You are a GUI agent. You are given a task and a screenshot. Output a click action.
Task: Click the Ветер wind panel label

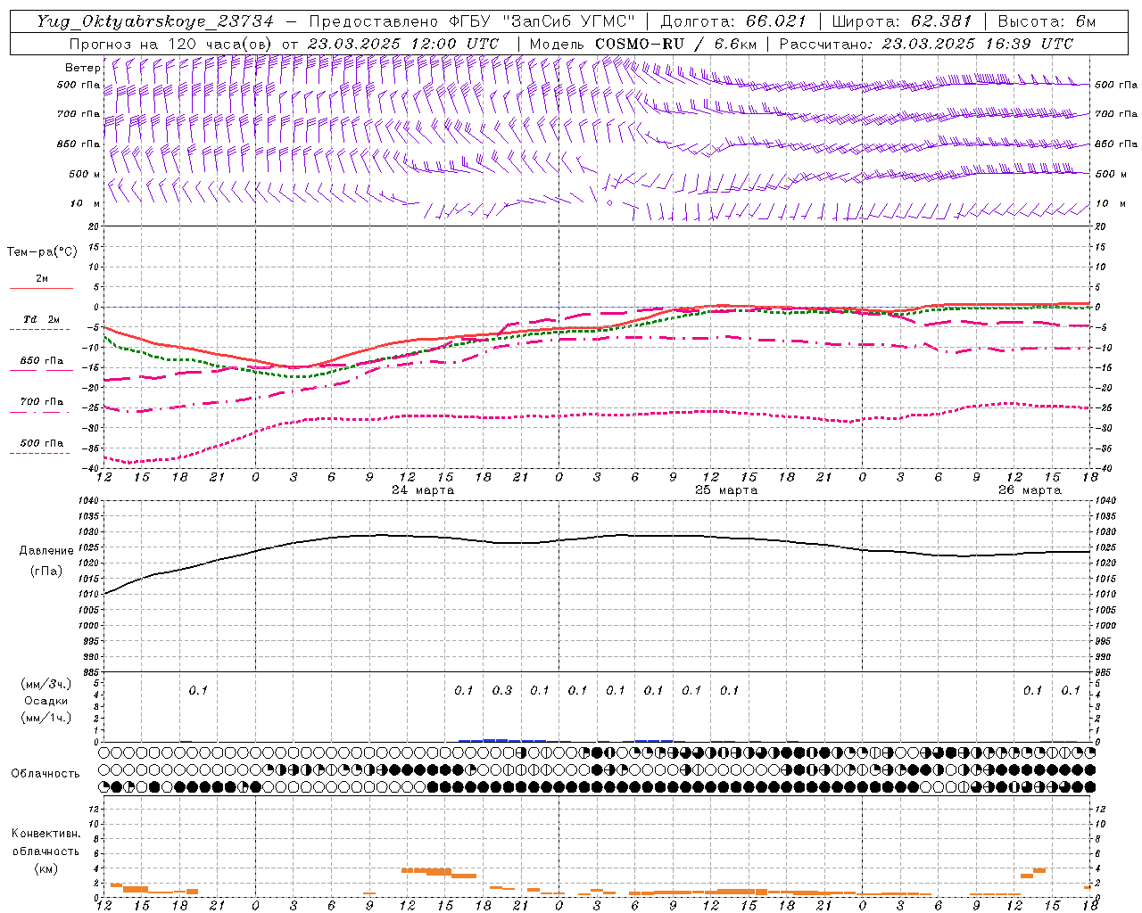tap(83, 68)
